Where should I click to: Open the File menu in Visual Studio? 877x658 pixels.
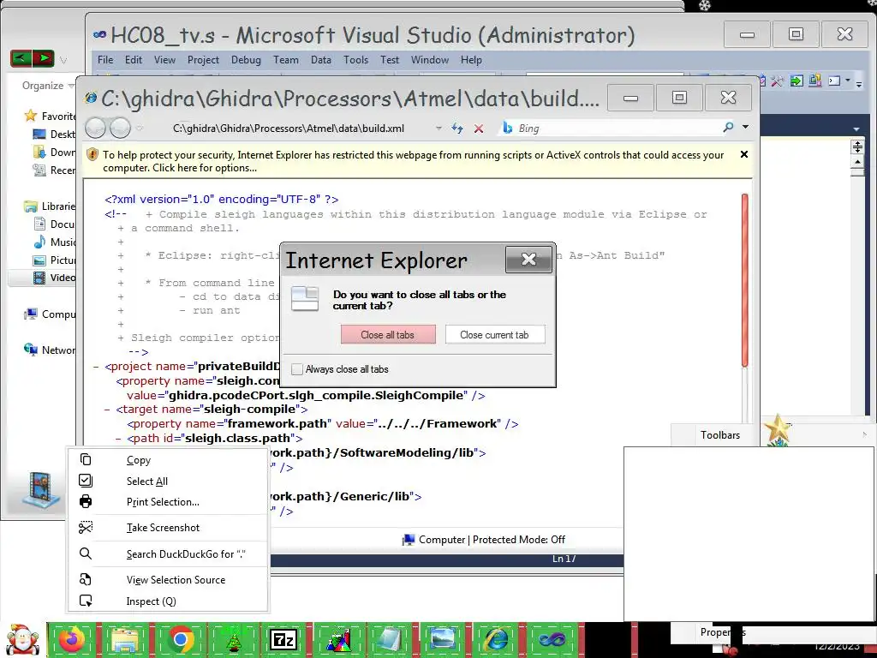pos(105,60)
